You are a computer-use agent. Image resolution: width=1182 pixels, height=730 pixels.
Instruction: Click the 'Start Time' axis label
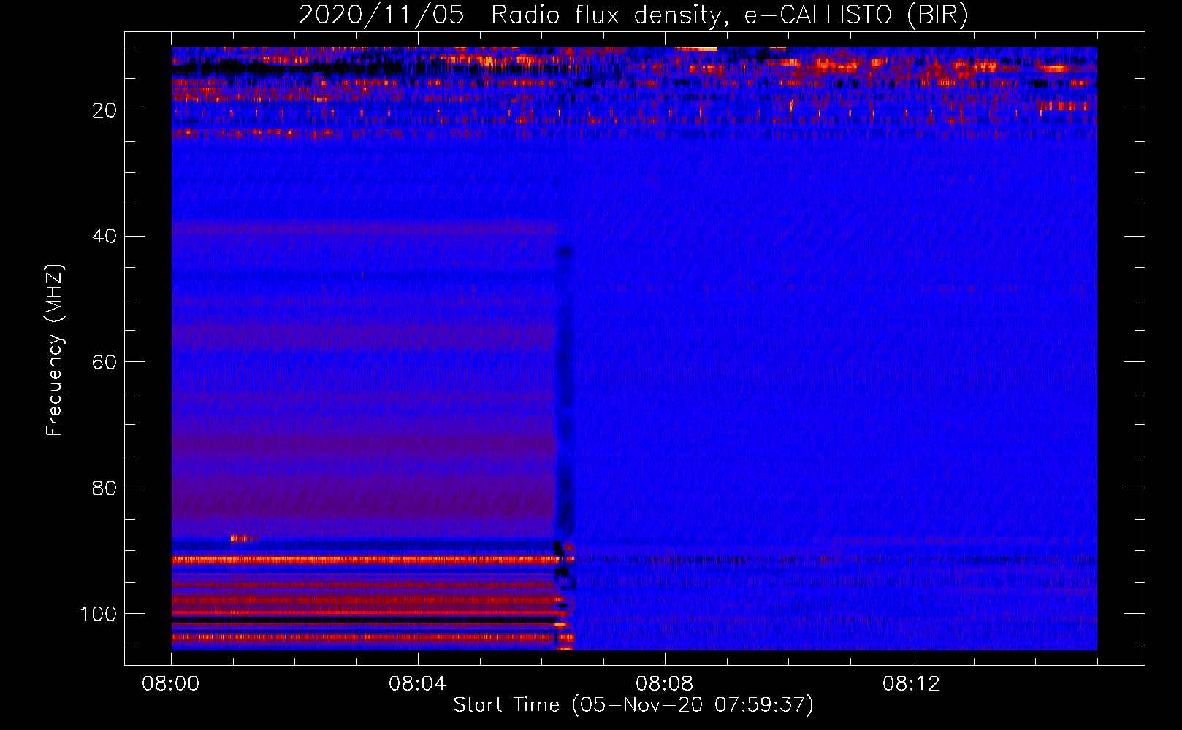(x=633, y=705)
